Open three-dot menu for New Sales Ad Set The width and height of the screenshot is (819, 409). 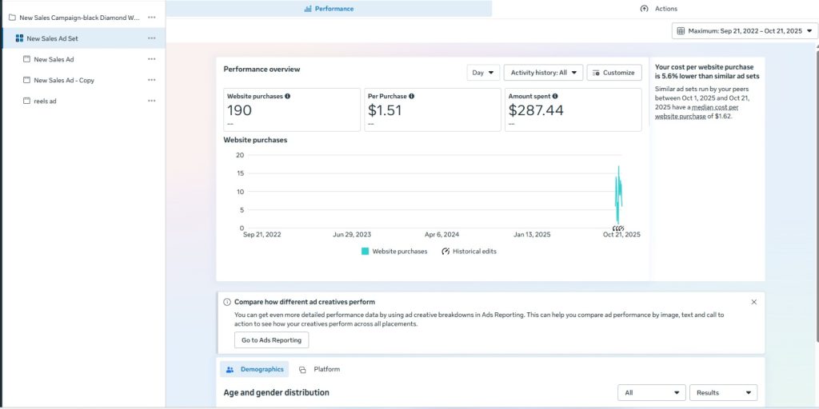tap(151, 38)
